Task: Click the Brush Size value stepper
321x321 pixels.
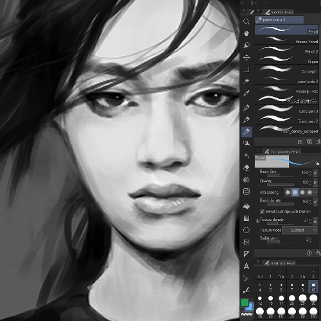Action: (310, 173)
